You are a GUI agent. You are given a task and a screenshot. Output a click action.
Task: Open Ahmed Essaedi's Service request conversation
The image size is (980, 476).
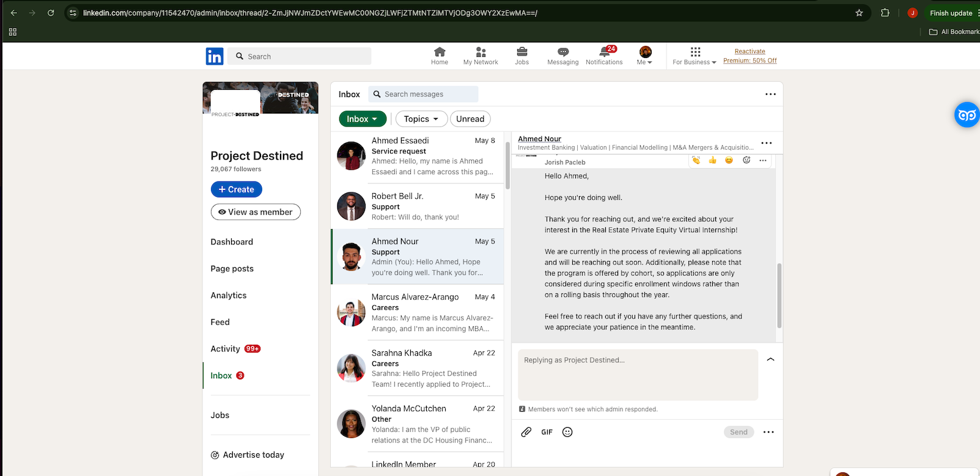(x=418, y=156)
